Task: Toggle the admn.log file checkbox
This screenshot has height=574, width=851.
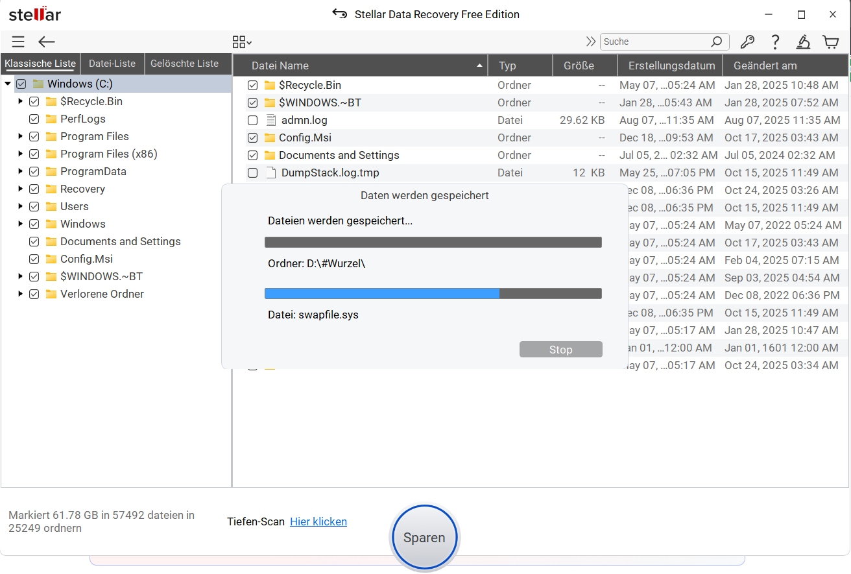Action: point(253,121)
